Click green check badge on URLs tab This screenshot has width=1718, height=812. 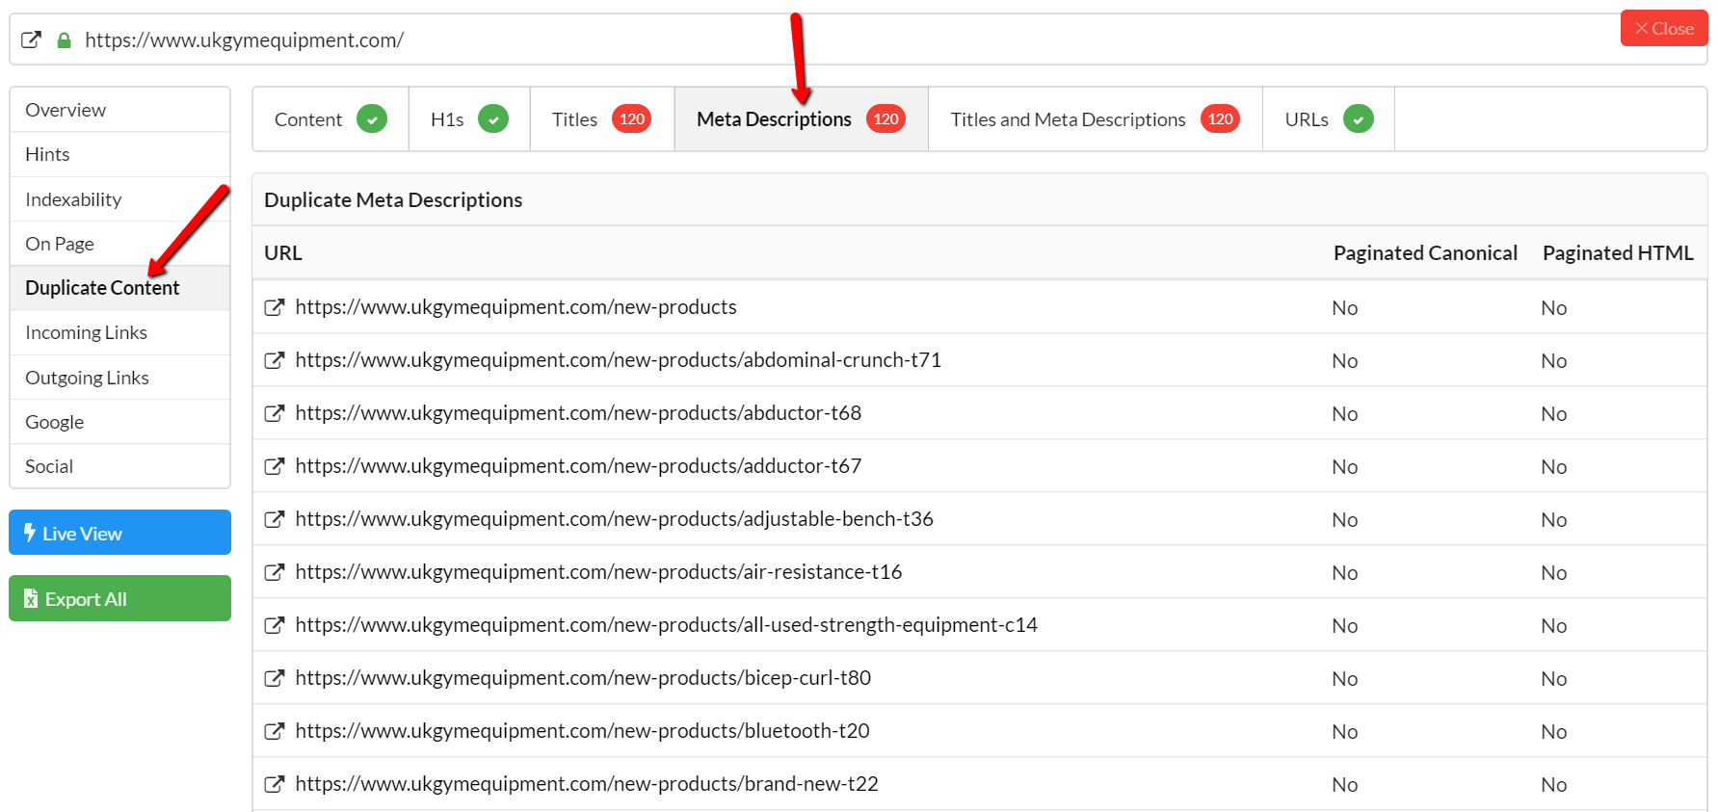(1359, 119)
